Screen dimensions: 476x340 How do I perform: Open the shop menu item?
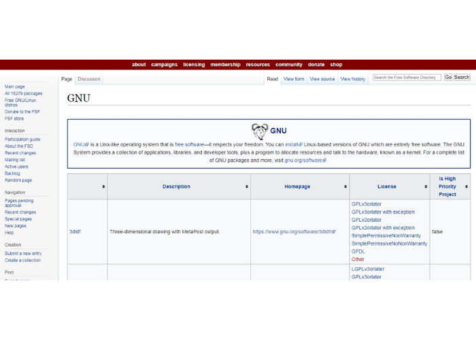tap(337, 65)
